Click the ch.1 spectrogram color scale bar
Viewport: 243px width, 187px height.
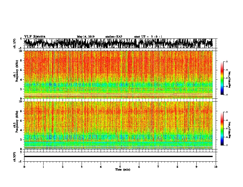point(222,78)
